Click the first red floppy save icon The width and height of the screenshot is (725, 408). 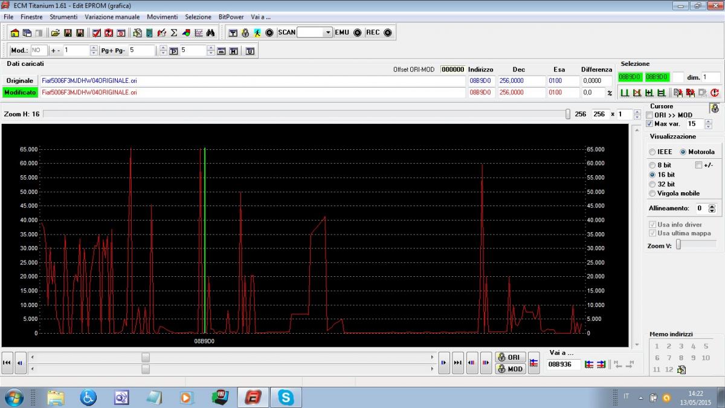[x=68, y=33]
